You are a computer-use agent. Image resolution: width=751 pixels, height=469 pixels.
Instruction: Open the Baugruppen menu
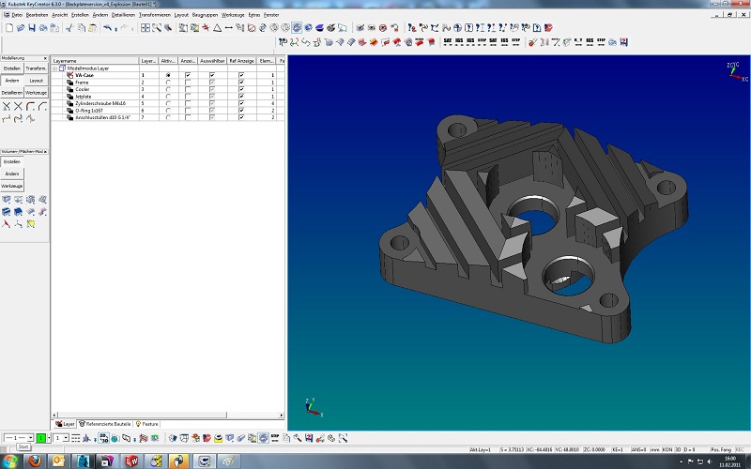pyautogui.click(x=205, y=15)
